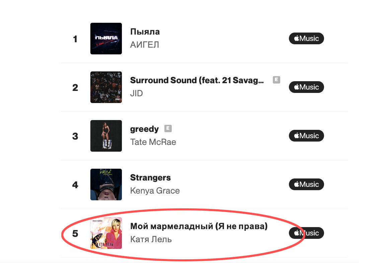Click the Strangers album cover
The image size is (387, 263).
(106, 184)
